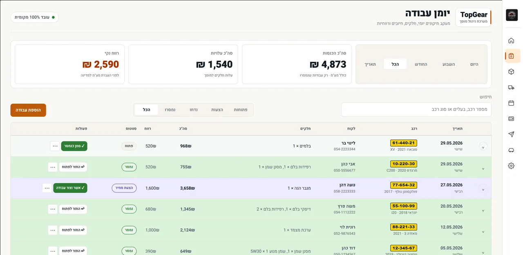Open the parts inventory cube icon
This screenshot has height=255, width=523.
point(511,72)
